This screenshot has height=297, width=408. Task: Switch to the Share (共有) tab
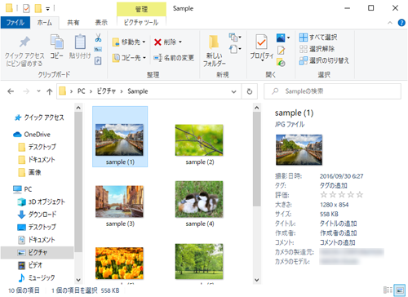pyautogui.click(x=73, y=22)
